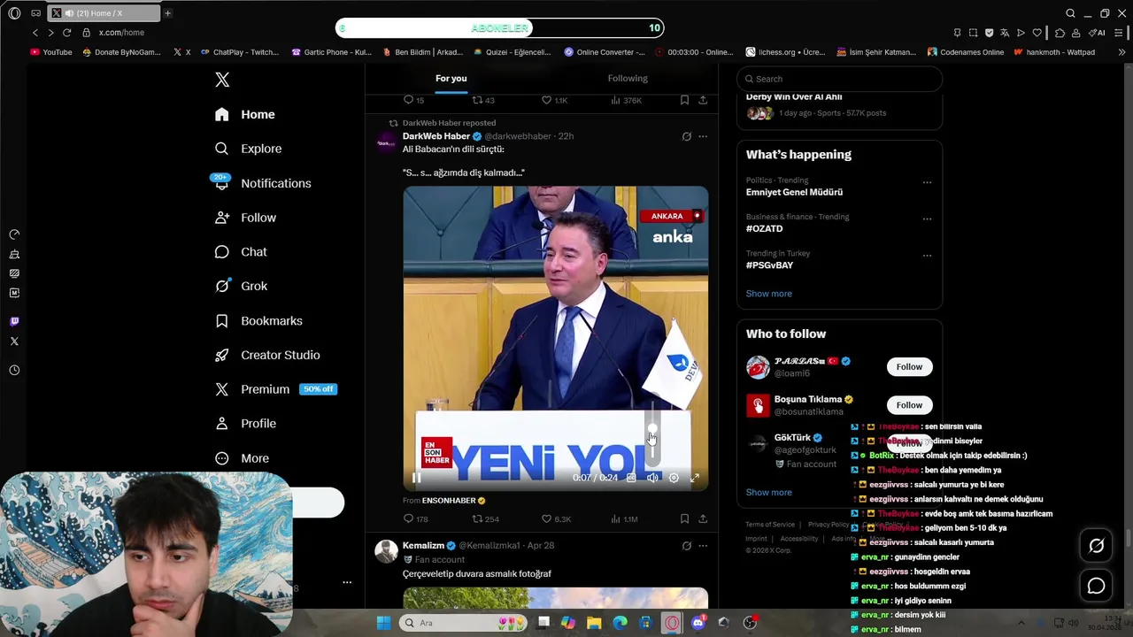The image size is (1133, 637).
Task: Open the Home page in sidebar
Action: point(245,114)
